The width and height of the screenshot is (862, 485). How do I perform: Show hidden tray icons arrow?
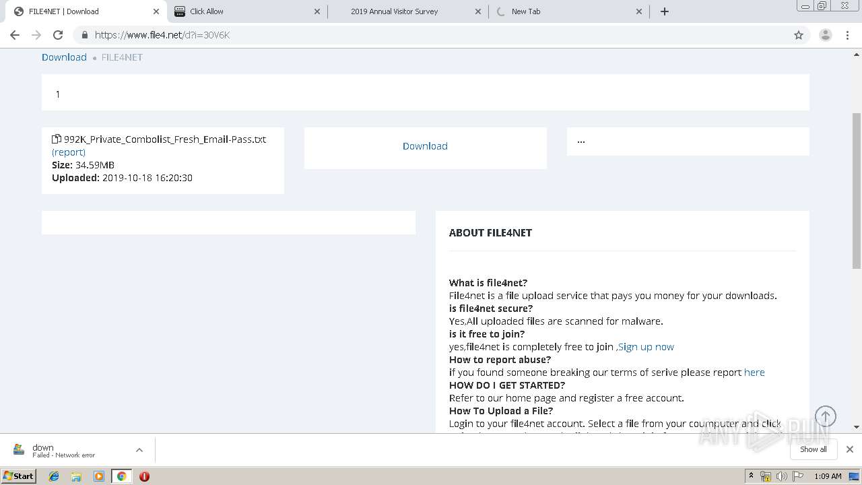tap(751, 476)
